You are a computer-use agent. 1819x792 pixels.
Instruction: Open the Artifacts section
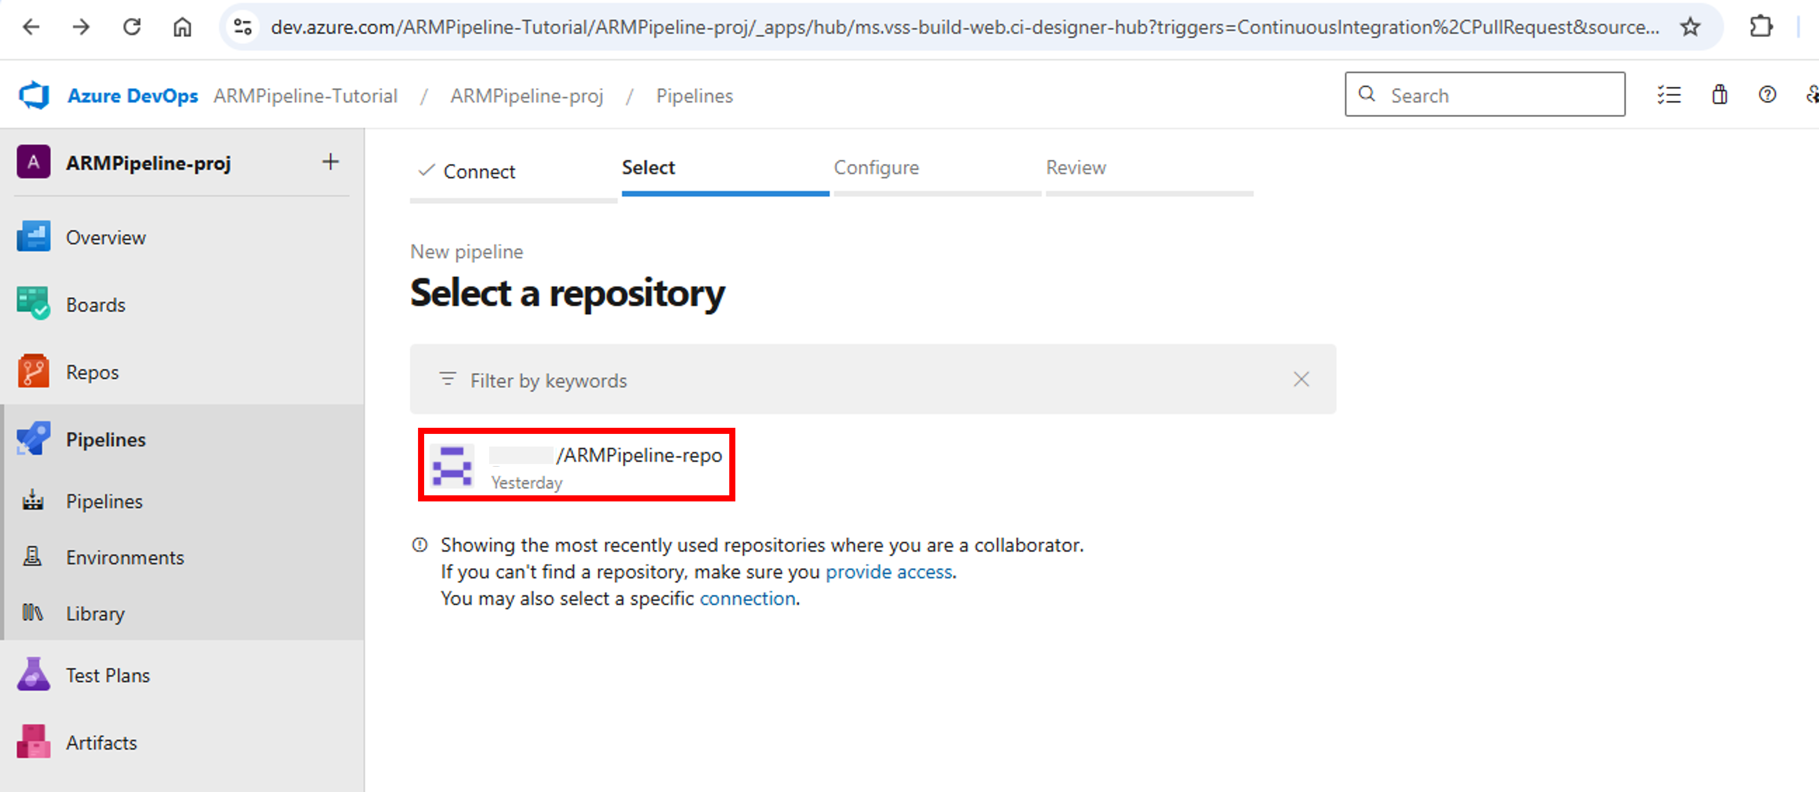(102, 742)
